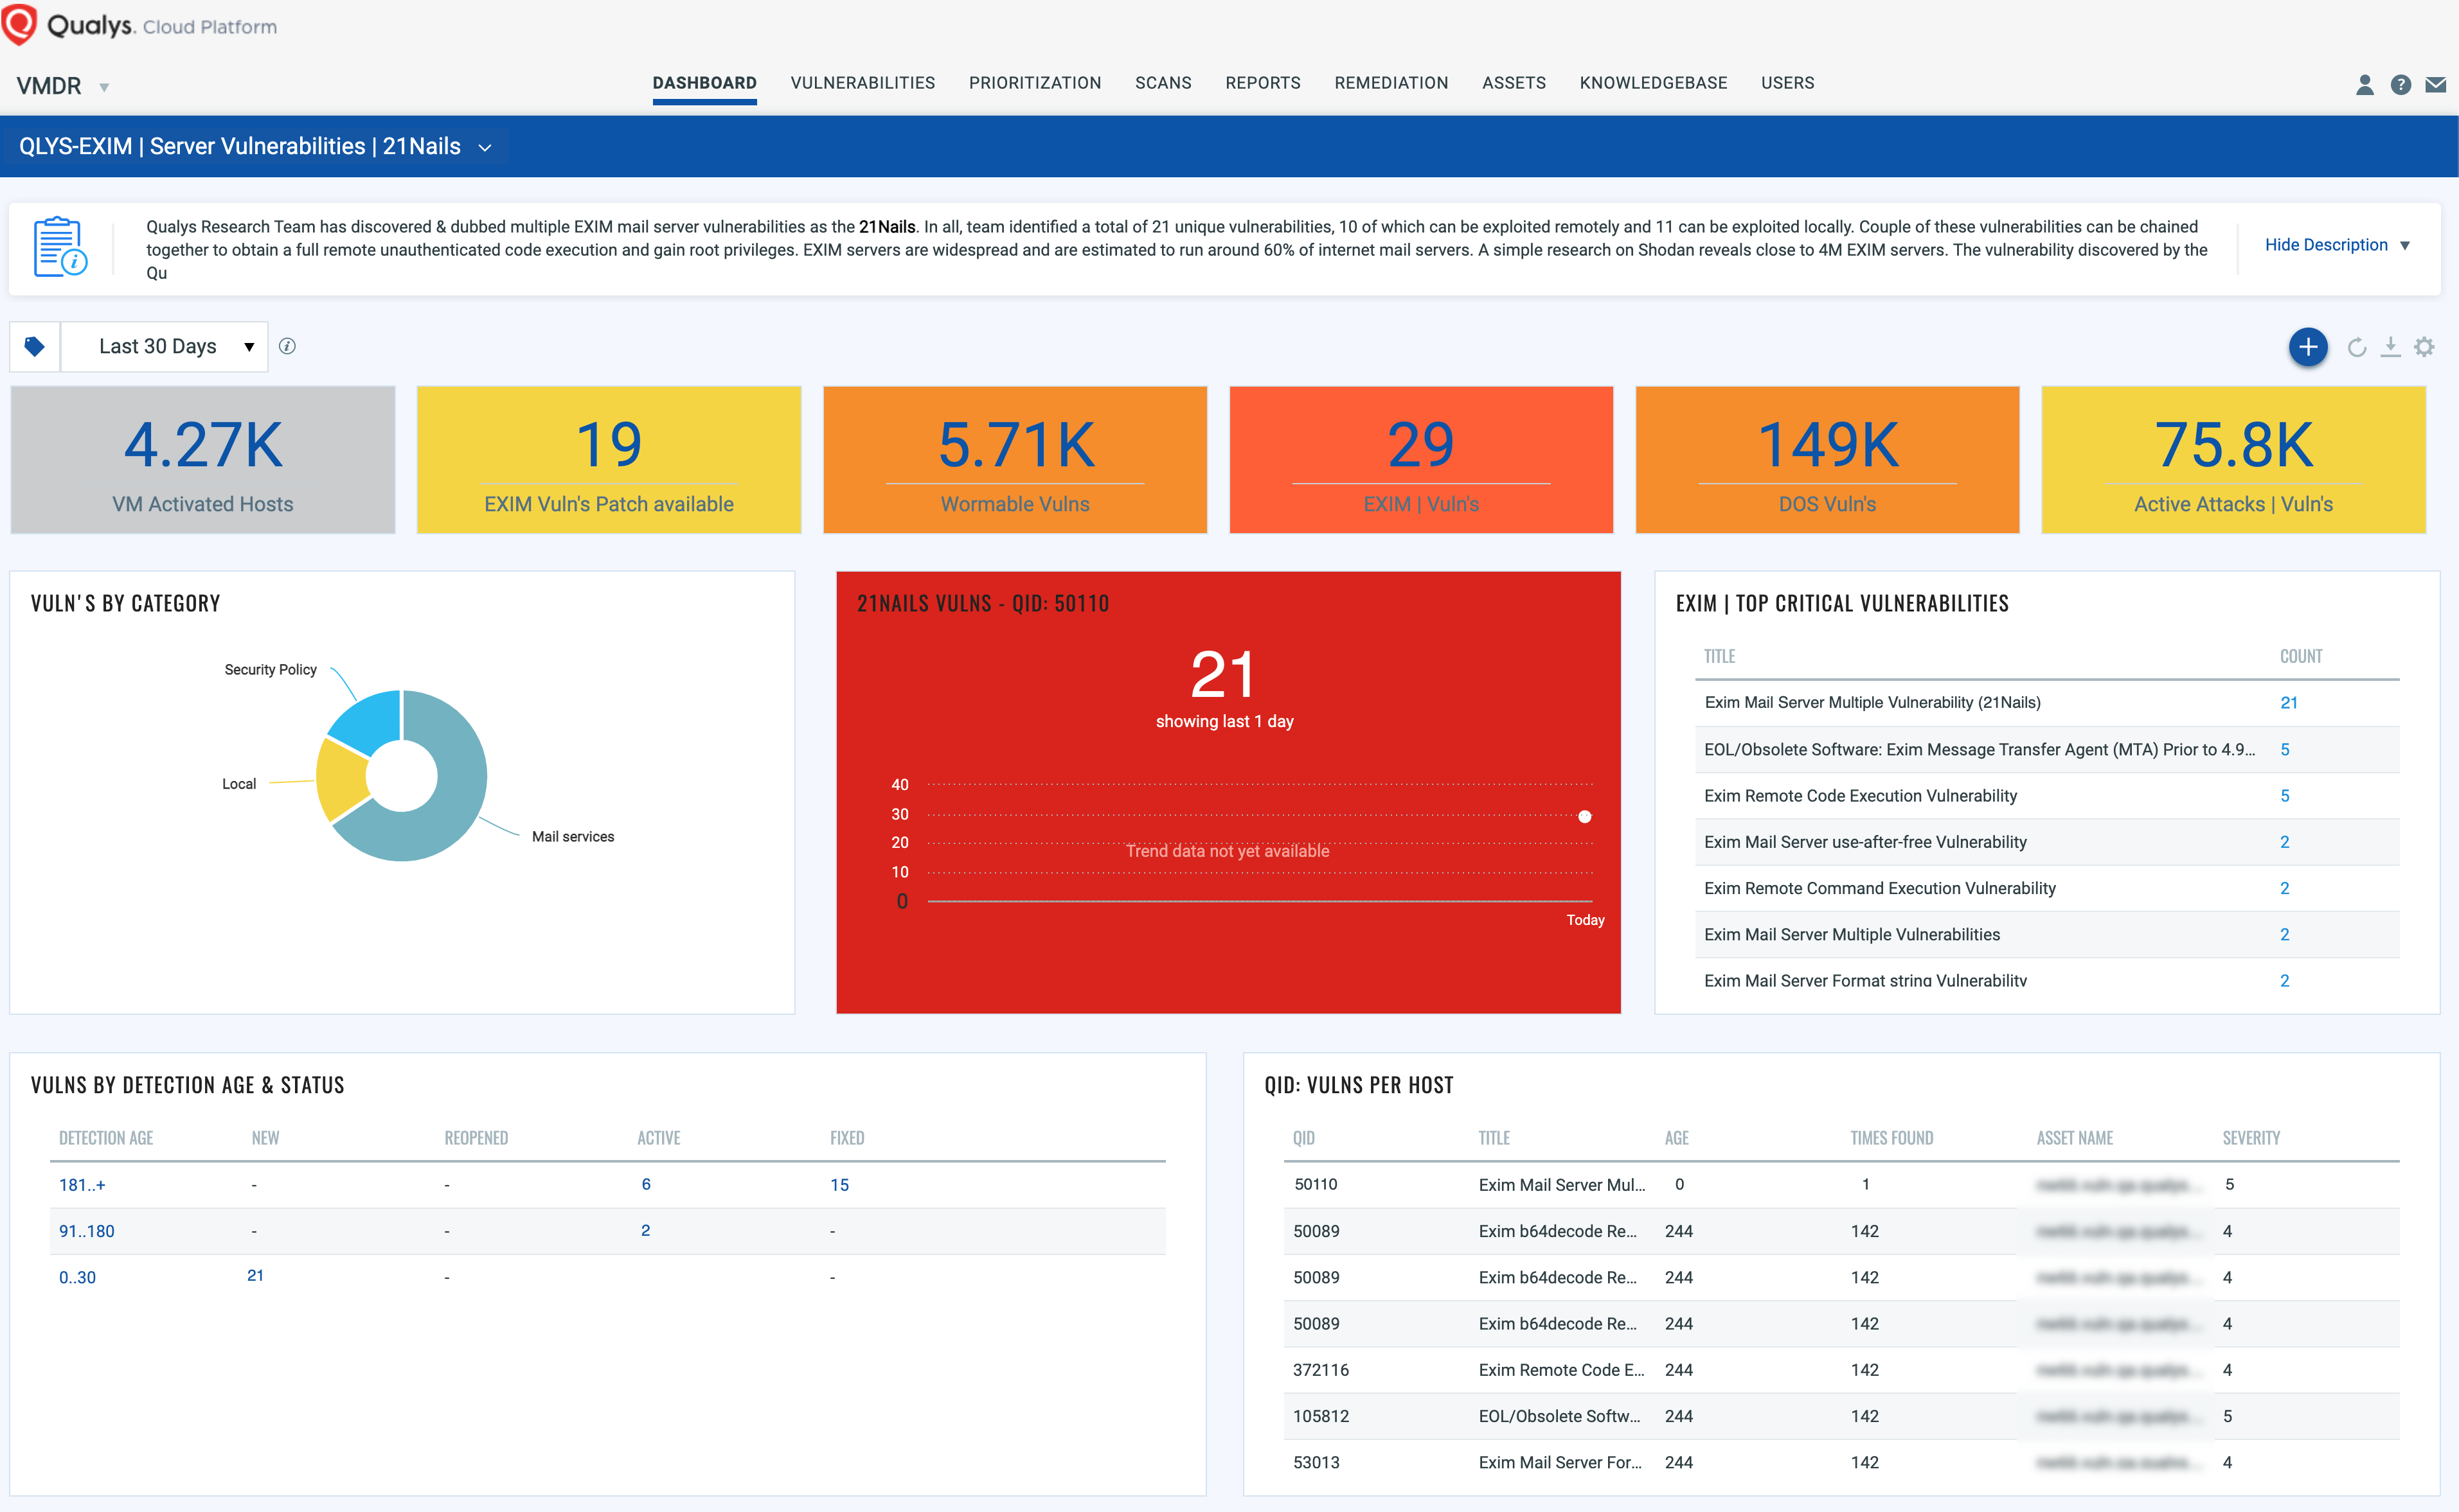
Task: Click the Qualys logo
Action: pos(20,25)
